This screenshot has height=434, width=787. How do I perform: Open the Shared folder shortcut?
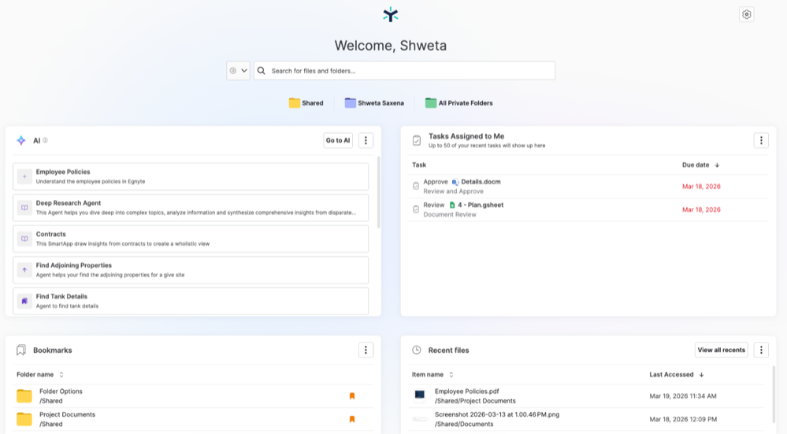pyautogui.click(x=306, y=103)
